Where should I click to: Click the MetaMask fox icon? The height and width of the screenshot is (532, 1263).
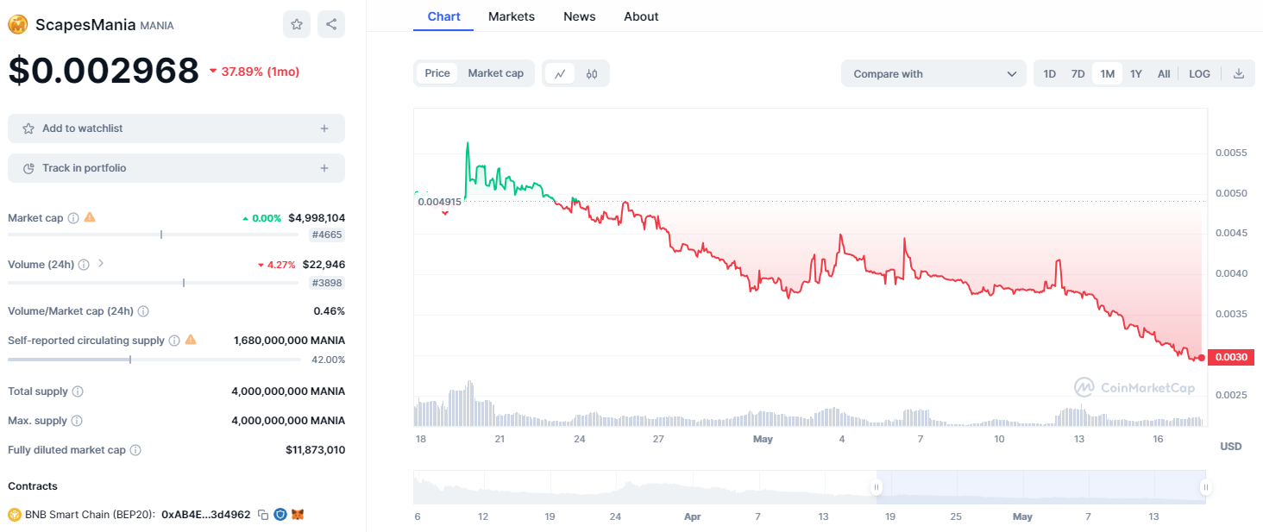[x=298, y=515]
